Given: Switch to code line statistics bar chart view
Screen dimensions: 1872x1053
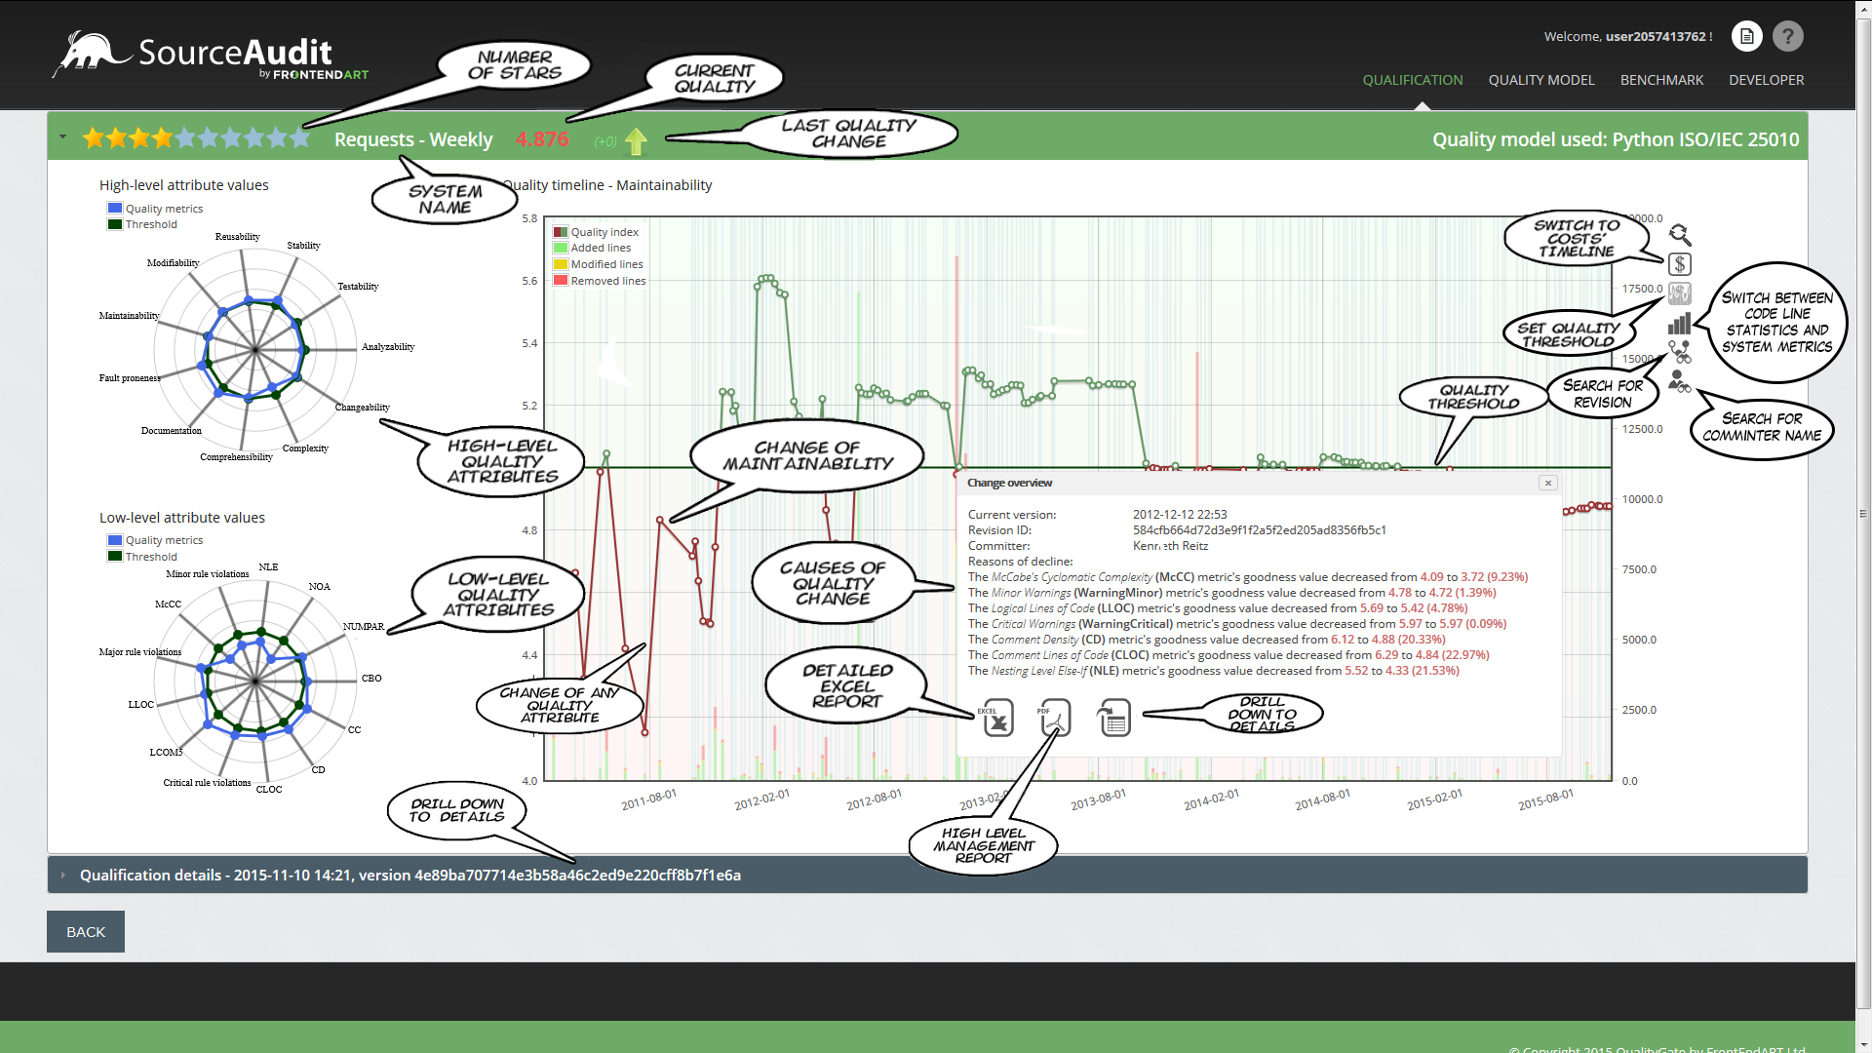Looking at the screenshot, I should coord(1679,324).
